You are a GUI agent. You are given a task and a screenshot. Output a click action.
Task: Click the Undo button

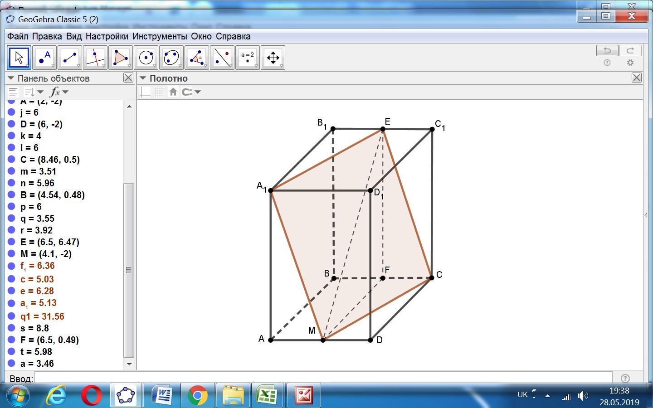(x=607, y=51)
